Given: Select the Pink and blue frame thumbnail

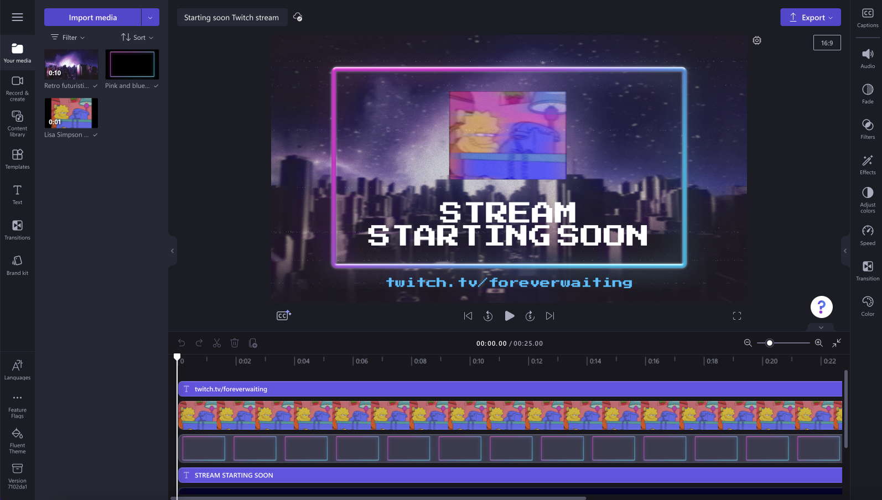Looking at the screenshot, I should coord(132,64).
